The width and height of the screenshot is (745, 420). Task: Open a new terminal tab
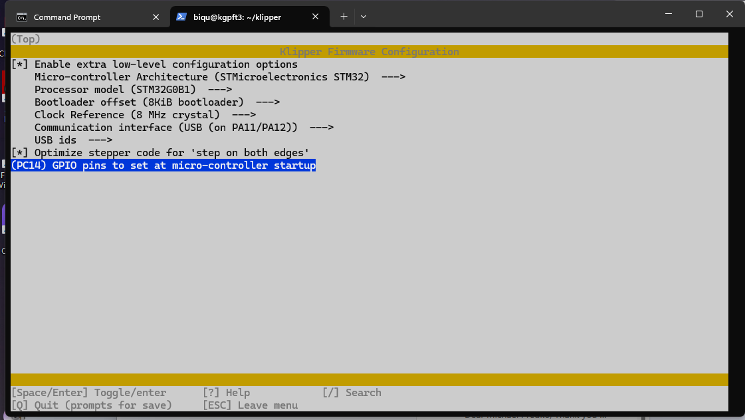tap(344, 17)
